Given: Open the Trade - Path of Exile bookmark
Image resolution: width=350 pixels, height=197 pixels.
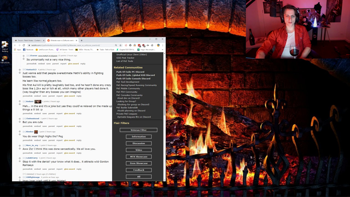Looking at the screenshot, I should tap(106, 50).
